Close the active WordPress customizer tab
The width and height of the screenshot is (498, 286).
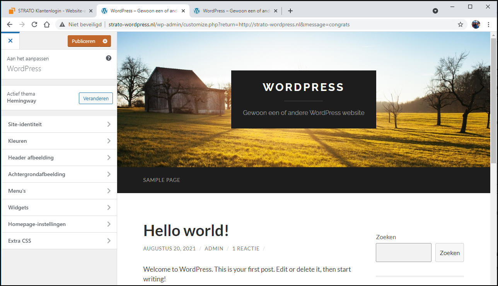point(183,11)
